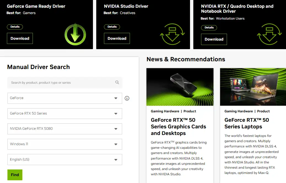Click the NVIDIA Studio Driver download icon
Viewport: 286px width, 183px height.
pos(172,34)
